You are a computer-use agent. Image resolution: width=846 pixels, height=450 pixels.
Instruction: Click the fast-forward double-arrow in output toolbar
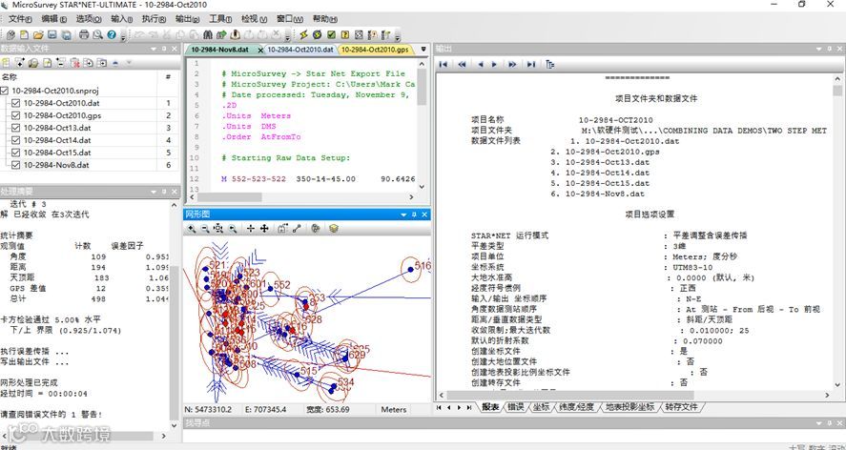[x=512, y=64]
